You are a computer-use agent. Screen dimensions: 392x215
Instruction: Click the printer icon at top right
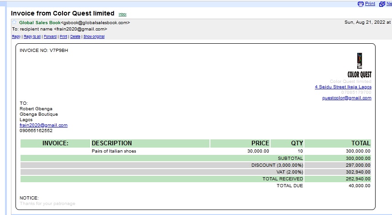coord(361,4)
